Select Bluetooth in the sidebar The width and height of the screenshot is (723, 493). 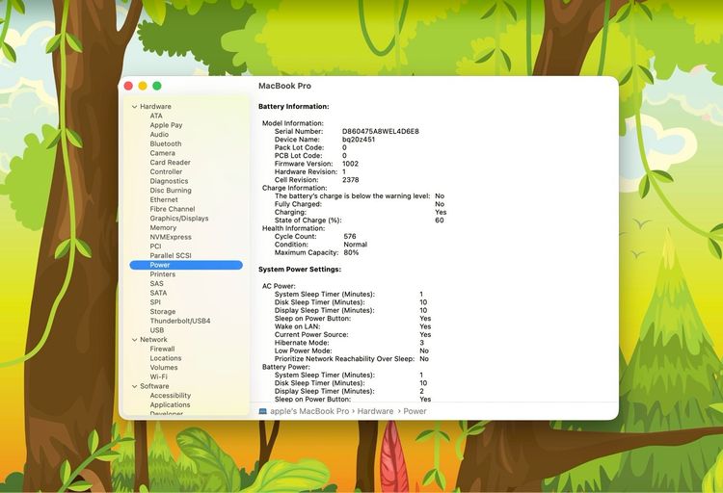coord(172,143)
